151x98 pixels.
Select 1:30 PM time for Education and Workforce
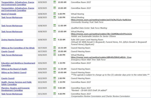[61, 63]
